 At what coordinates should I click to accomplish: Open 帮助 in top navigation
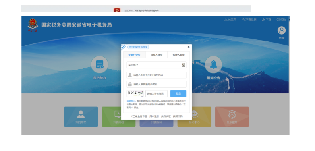click(281, 19)
